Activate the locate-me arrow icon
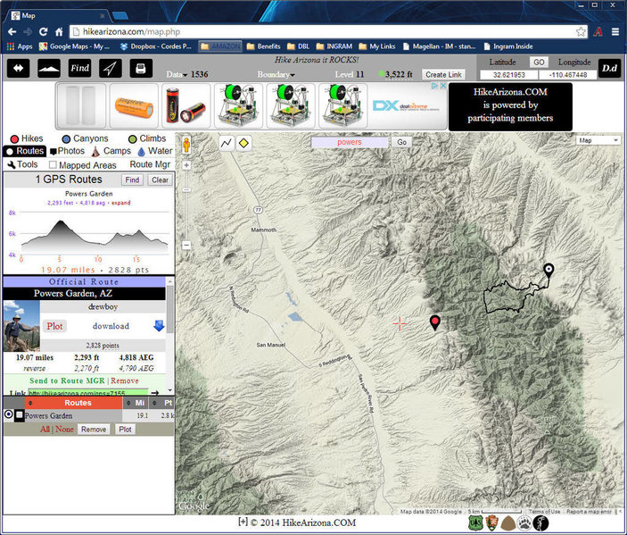 [111, 68]
